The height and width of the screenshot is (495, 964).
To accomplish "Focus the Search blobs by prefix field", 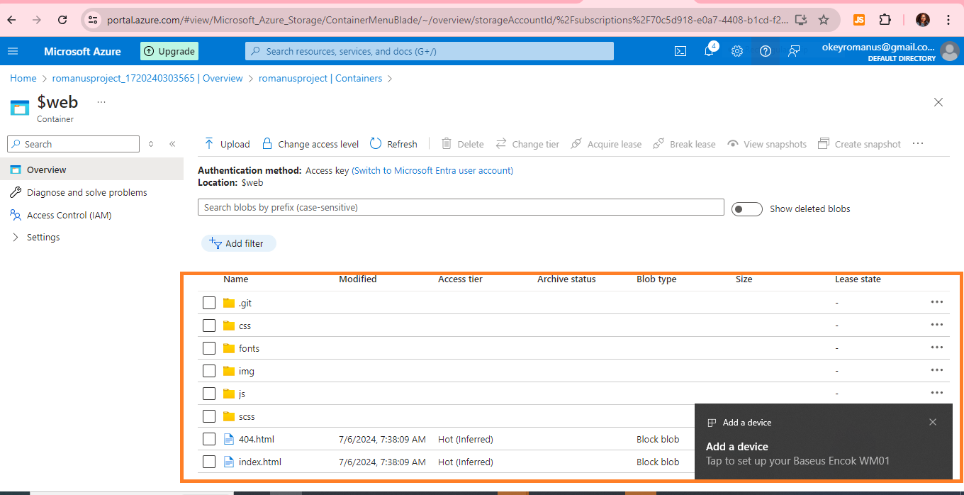I will tap(461, 207).
